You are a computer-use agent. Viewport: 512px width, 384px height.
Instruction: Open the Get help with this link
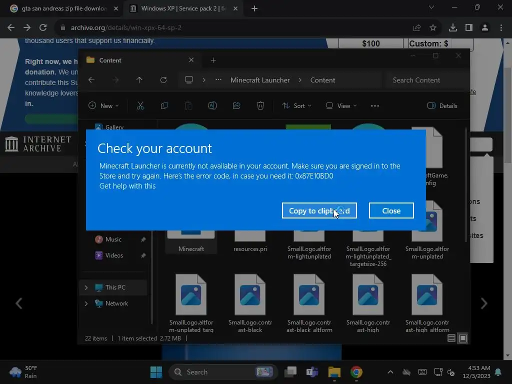point(127,186)
